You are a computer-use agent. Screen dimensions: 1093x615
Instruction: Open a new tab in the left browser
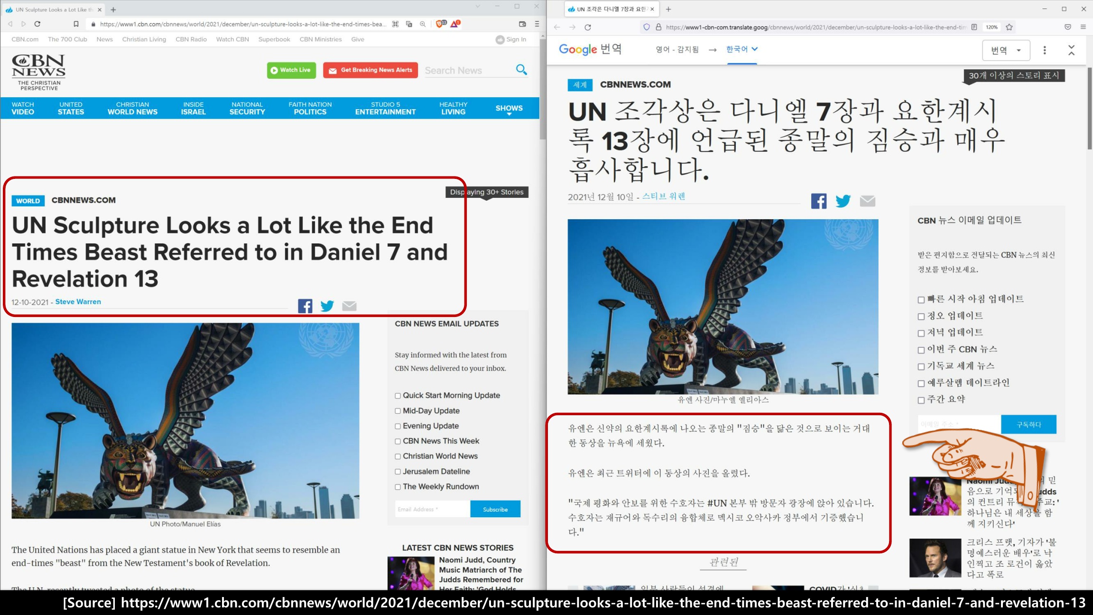(x=113, y=9)
